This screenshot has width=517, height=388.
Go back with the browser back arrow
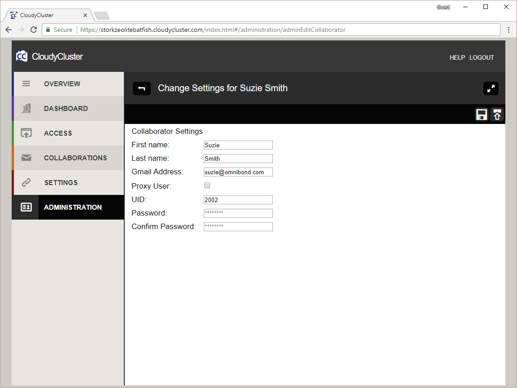point(9,30)
